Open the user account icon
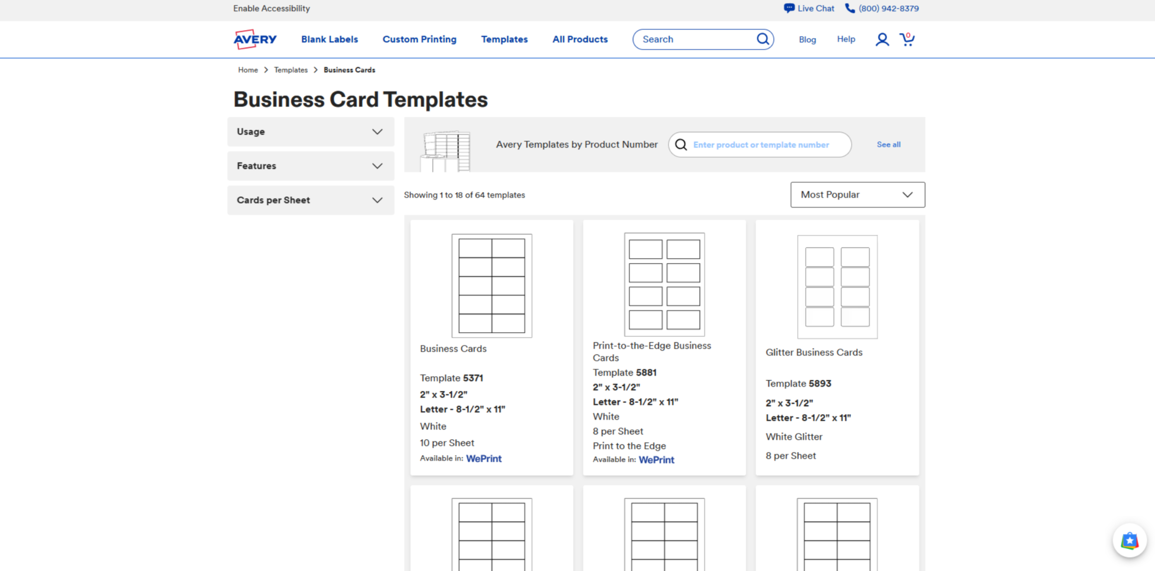The height and width of the screenshot is (571, 1155). coord(882,39)
